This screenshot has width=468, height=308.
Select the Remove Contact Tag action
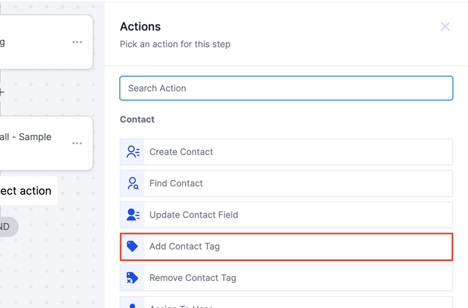click(286, 277)
